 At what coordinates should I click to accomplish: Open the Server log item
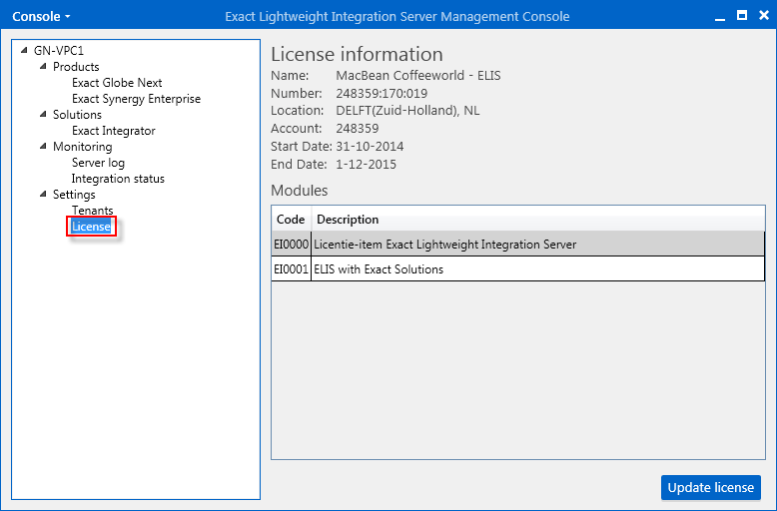(x=98, y=163)
